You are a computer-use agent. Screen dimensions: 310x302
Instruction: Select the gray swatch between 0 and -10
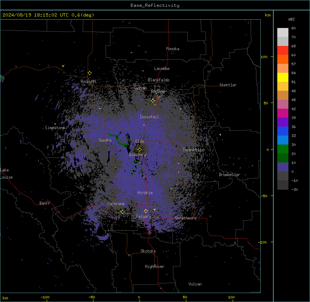pyautogui.click(x=283, y=176)
